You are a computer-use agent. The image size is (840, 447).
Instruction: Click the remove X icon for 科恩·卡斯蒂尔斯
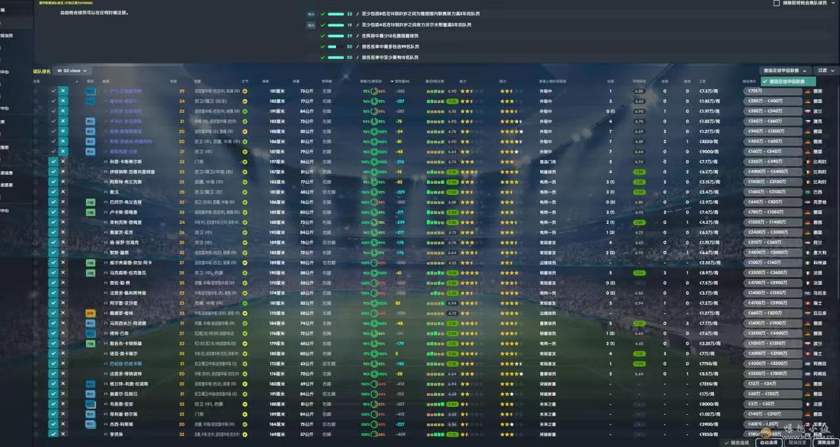point(63,161)
